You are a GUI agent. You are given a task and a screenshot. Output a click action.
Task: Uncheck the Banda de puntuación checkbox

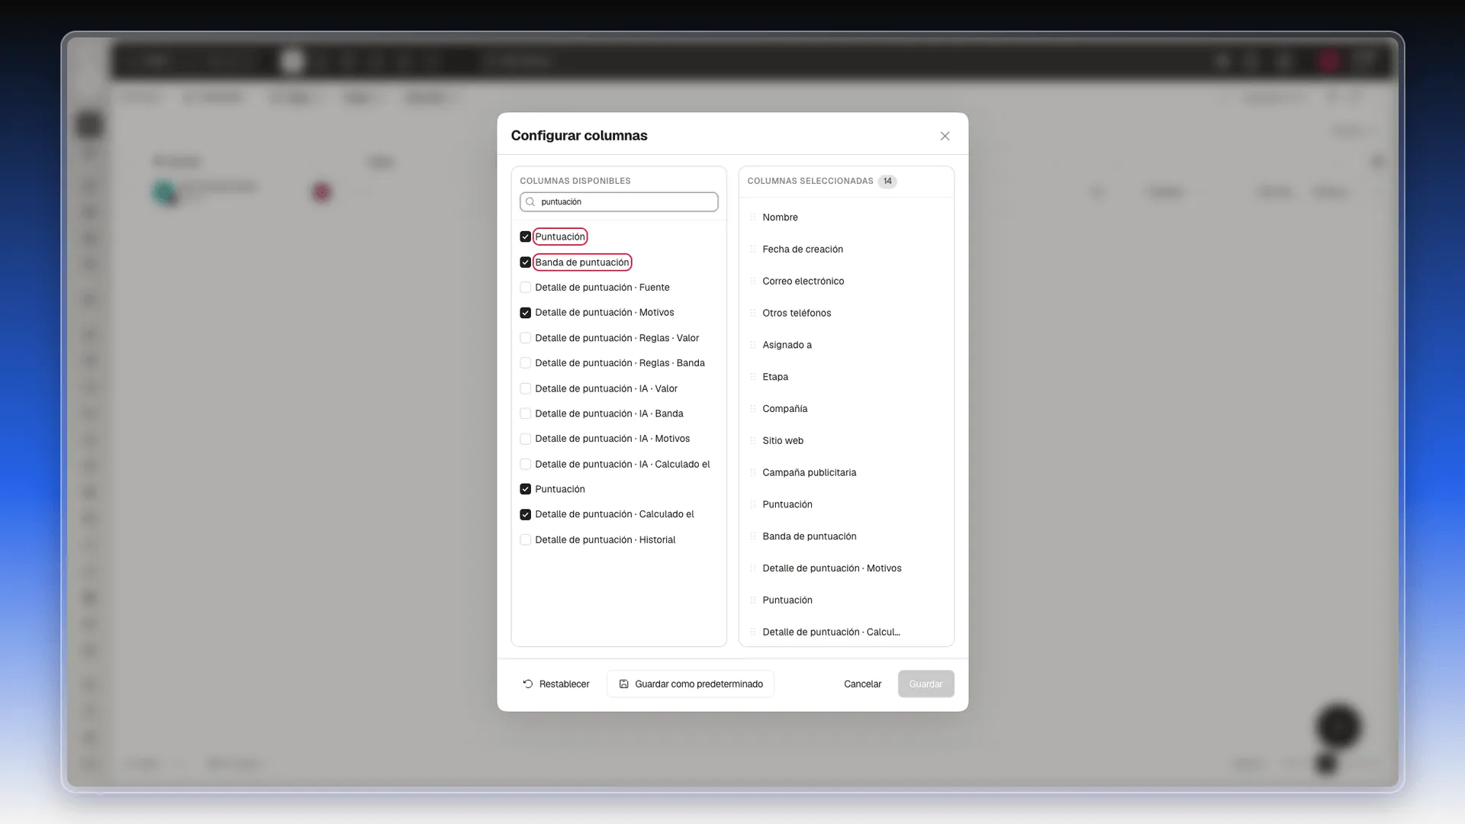tap(525, 262)
